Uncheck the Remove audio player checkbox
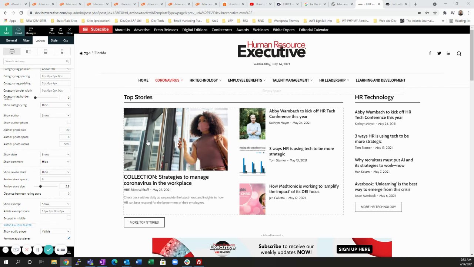This screenshot has width=474, height=267. (x=69, y=238)
